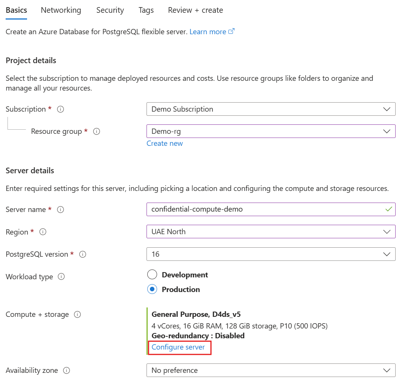Click the Resource group info icon

97,132
